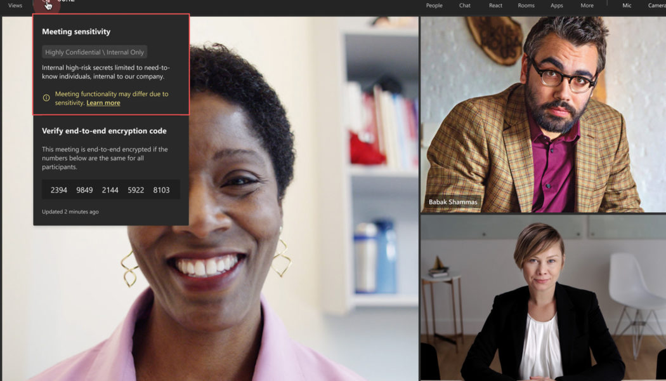Click the first encryption code group 2394
This screenshot has height=381, width=666.
point(59,190)
